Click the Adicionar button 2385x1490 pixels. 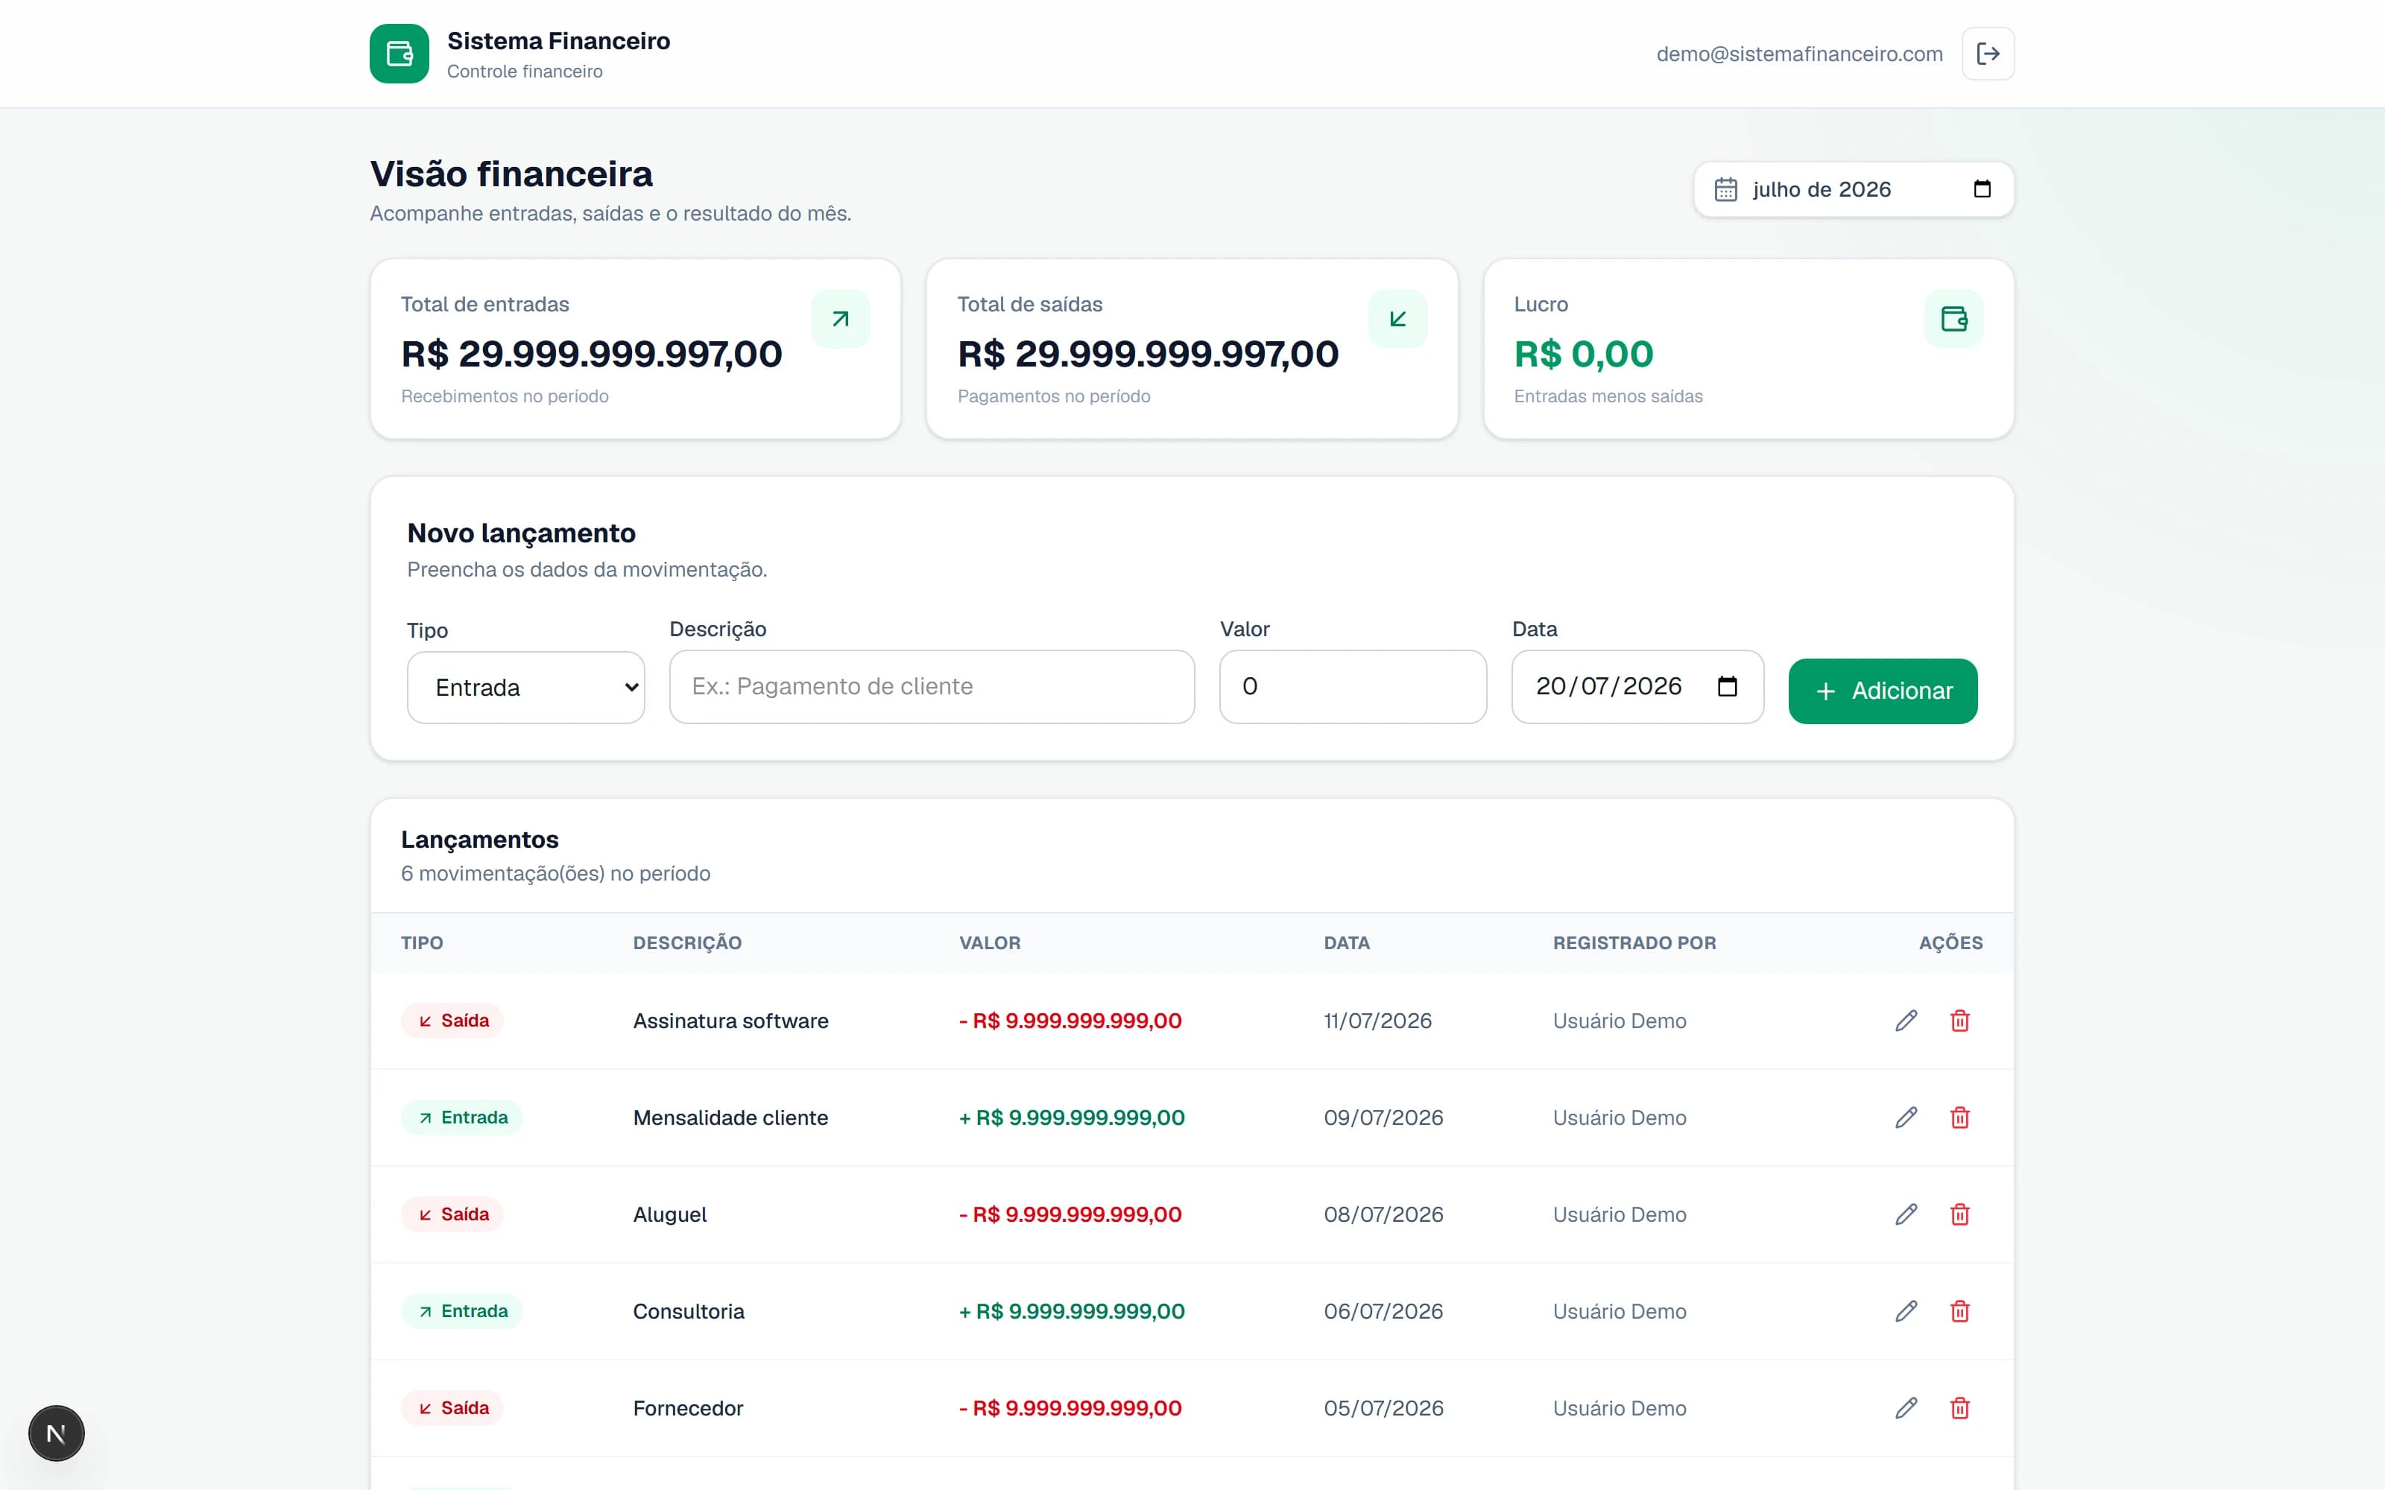1883,691
